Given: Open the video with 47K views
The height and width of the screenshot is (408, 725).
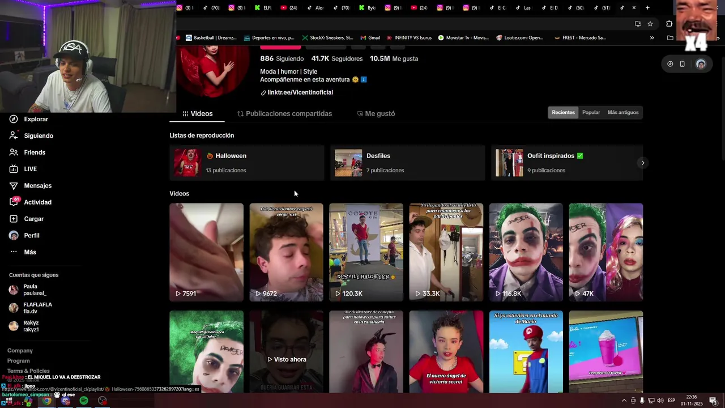Looking at the screenshot, I should [606, 252].
